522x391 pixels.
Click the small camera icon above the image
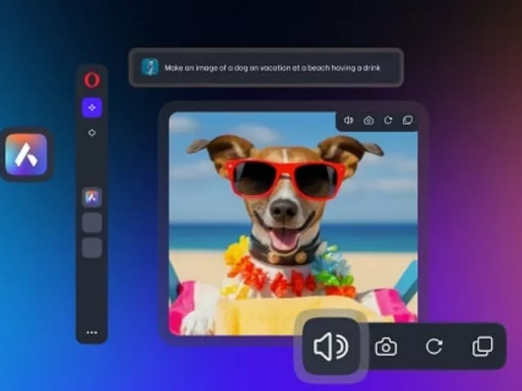click(368, 121)
